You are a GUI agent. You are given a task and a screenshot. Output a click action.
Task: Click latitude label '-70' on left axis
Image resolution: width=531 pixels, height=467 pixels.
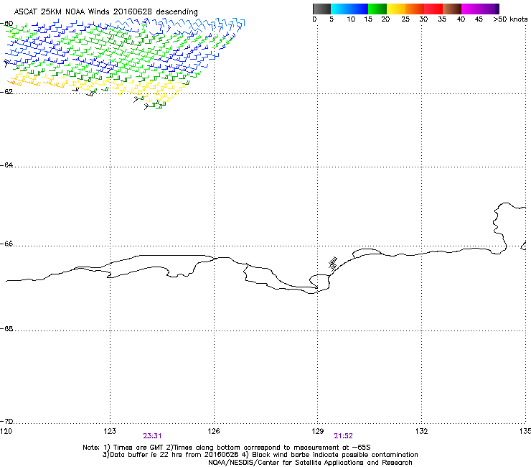[x=6, y=422]
